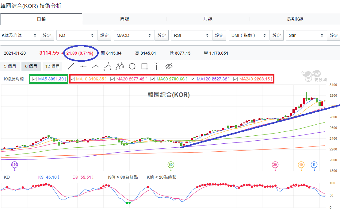This screenshot has height=210, width=340.
Task: Open the RSI indicator dropdown
Action: pos(192,35)
